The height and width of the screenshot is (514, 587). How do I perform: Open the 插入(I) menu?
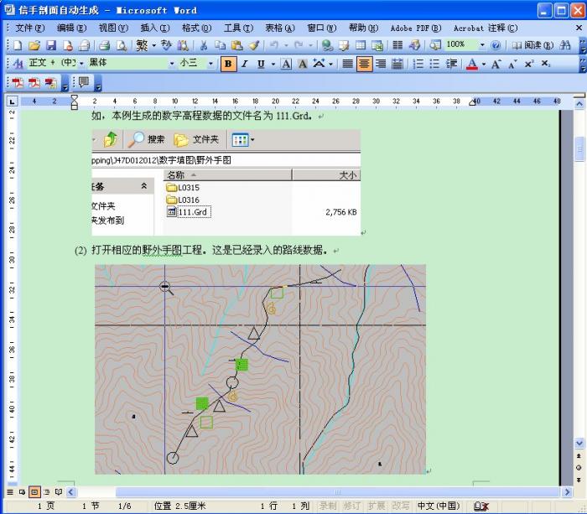[154, 28]
